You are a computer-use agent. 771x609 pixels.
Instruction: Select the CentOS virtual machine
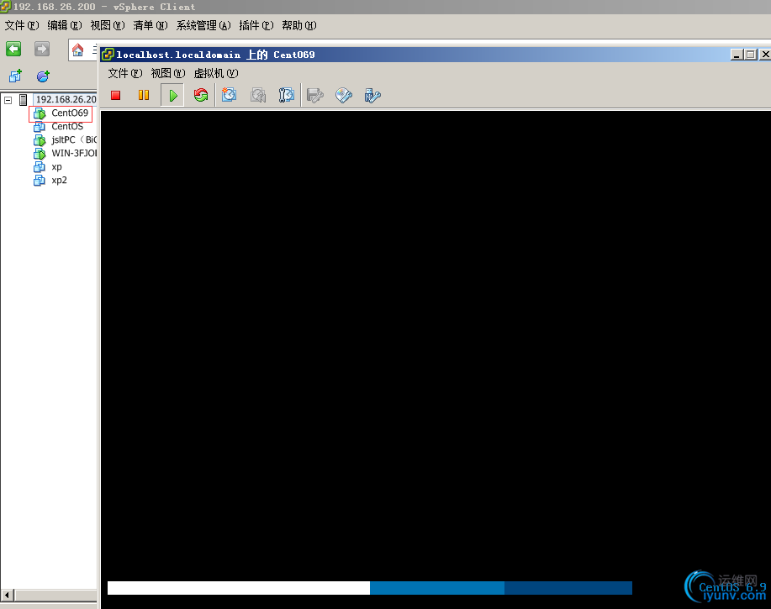(67, 127)
